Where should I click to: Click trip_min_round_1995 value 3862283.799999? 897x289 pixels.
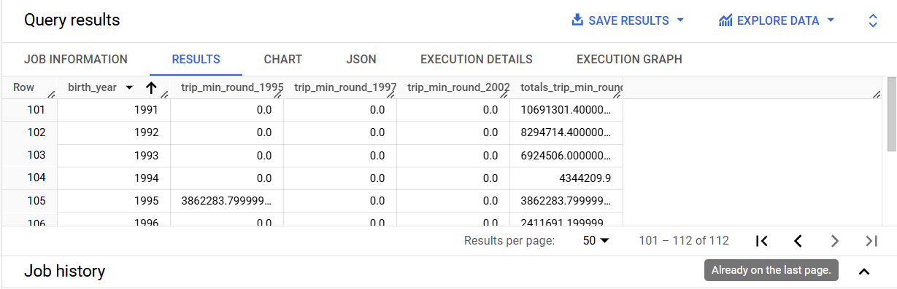click(227, 200)
